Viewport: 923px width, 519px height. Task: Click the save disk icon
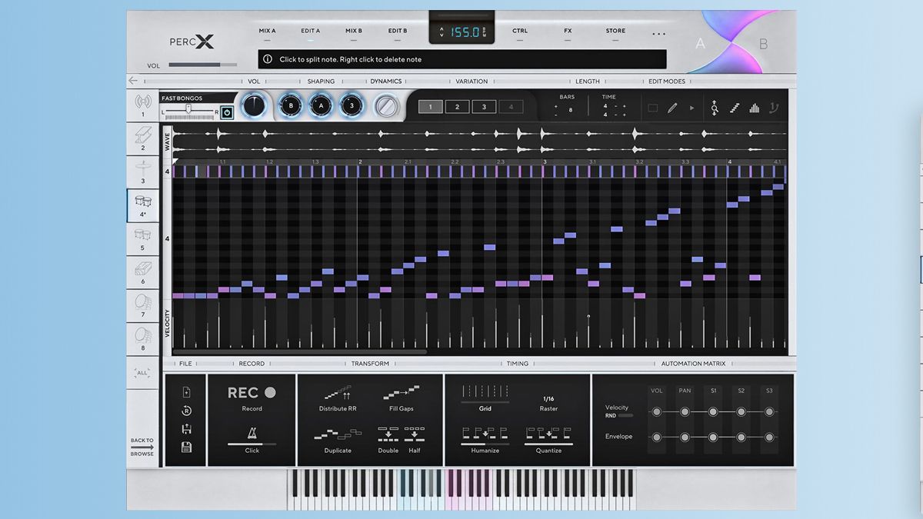[x=186, y=447]
